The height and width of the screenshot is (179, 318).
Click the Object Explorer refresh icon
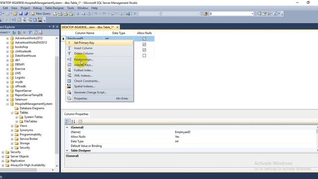pos(35,32)
